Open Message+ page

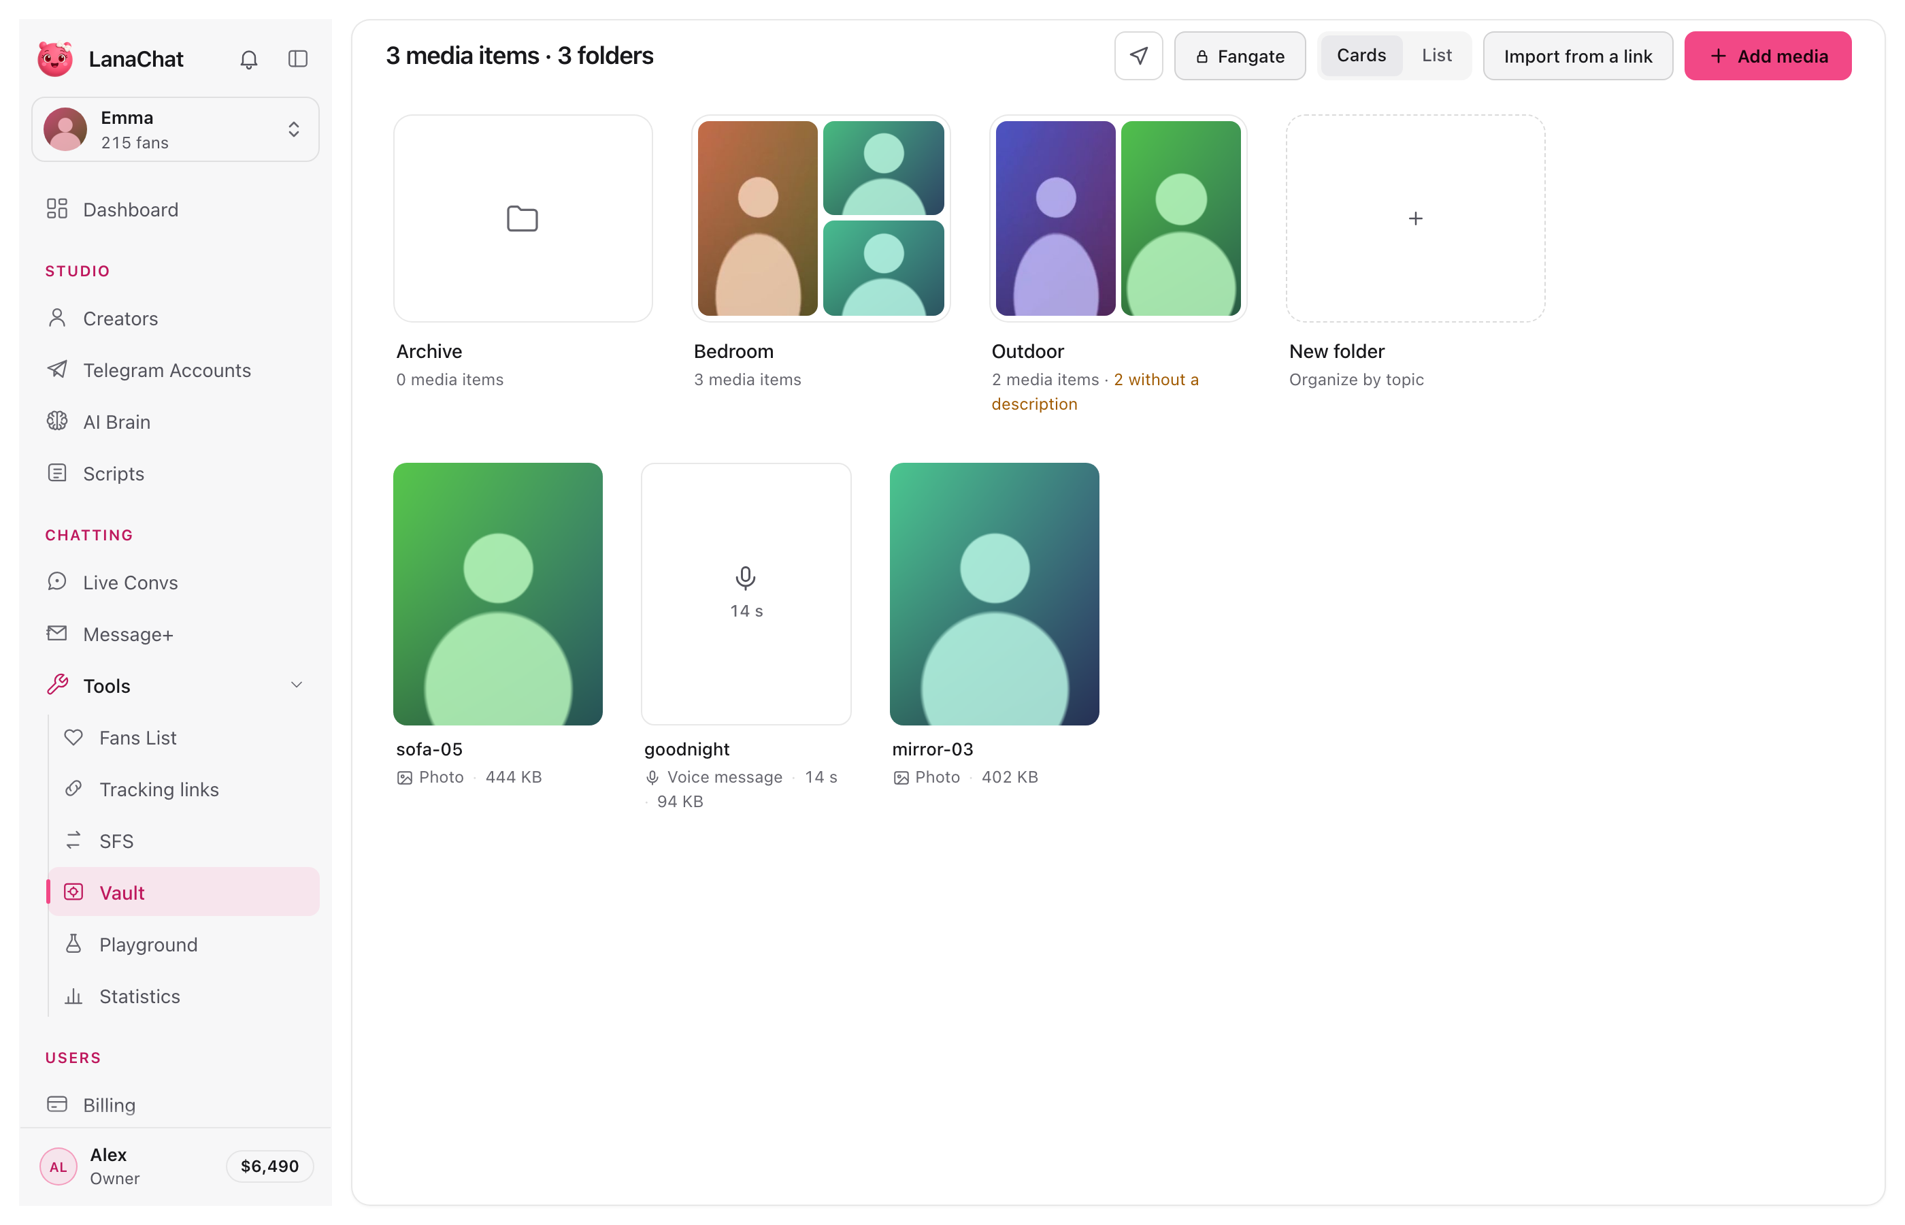click(175, 634)
